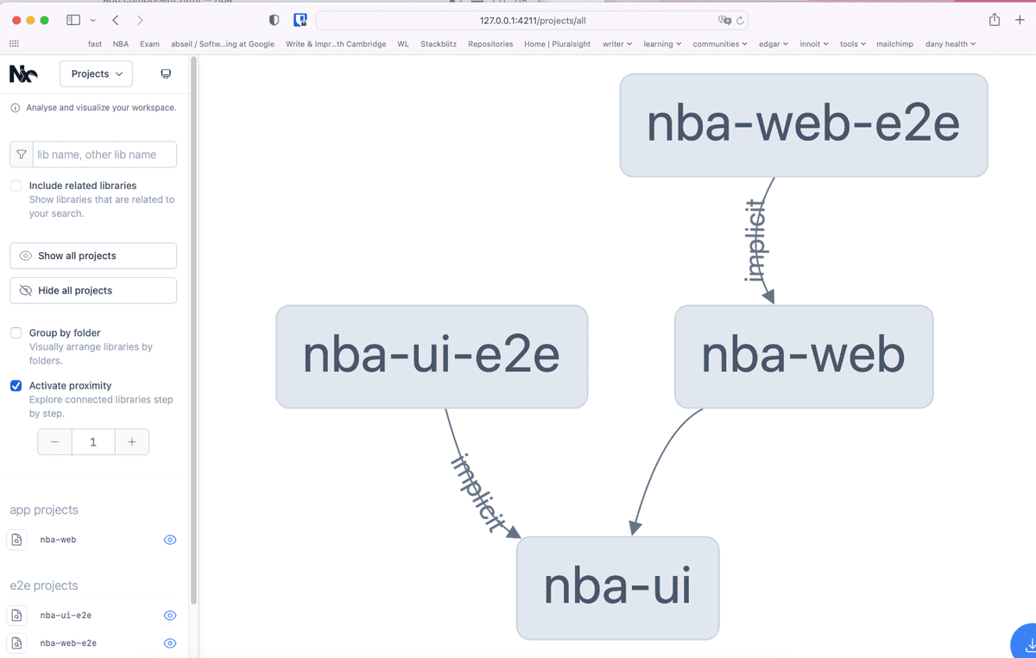Click the privacy shield icon

click(275, 20)
